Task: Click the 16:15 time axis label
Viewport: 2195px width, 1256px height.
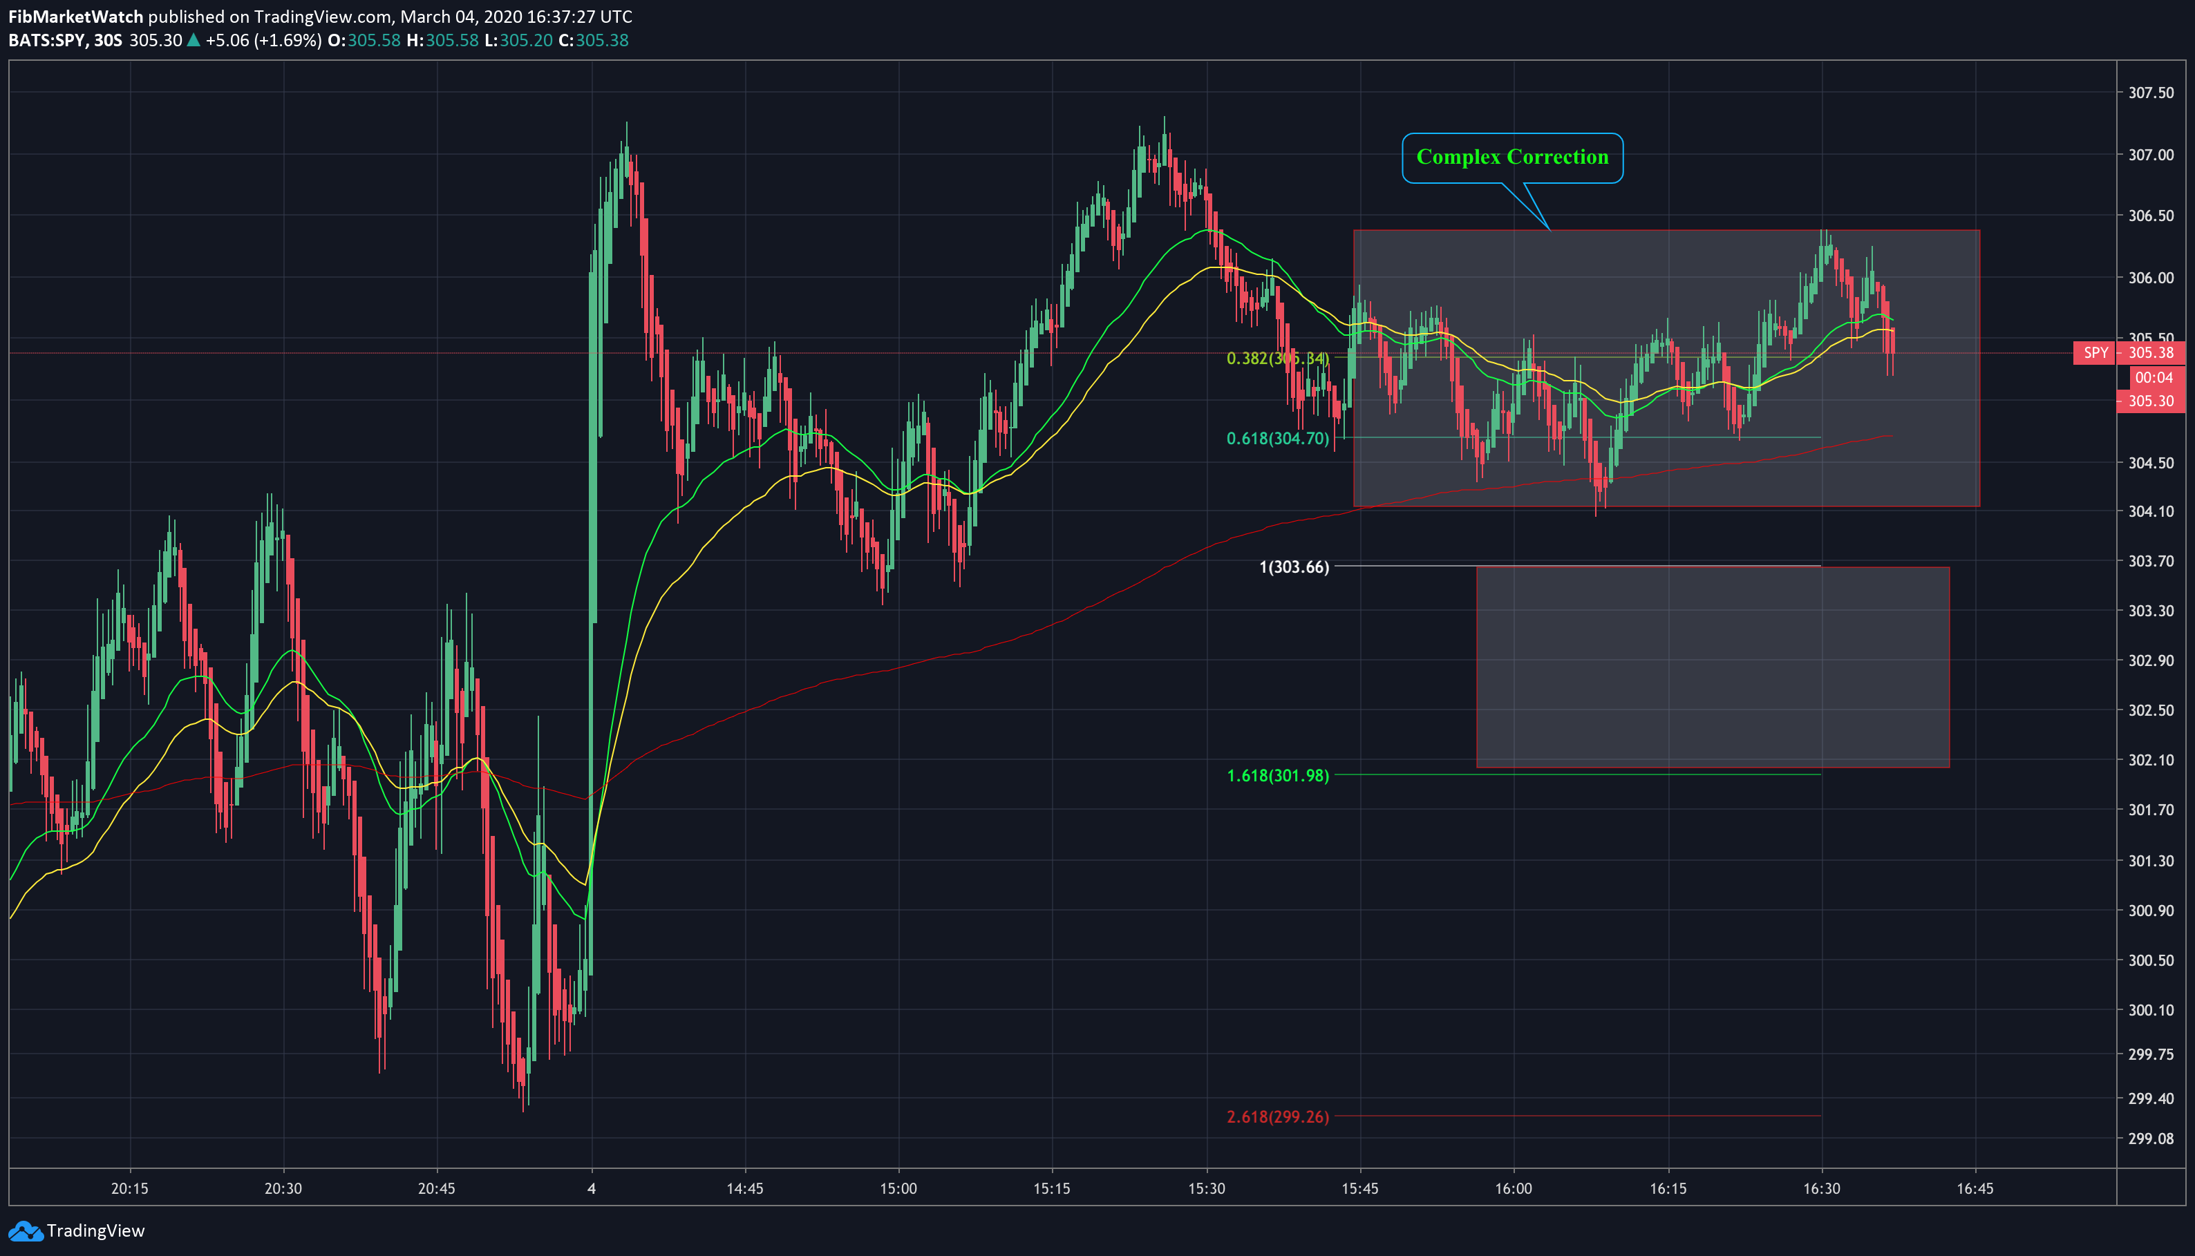Action: [x=1668, y=1189]
